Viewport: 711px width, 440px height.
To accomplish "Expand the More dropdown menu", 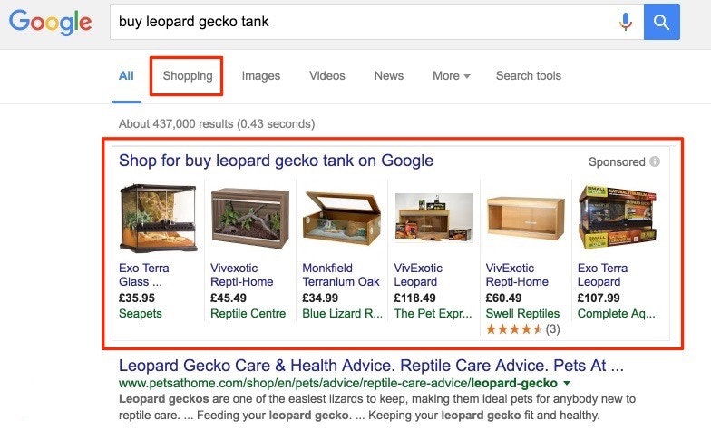I will [x=451, y=76].
